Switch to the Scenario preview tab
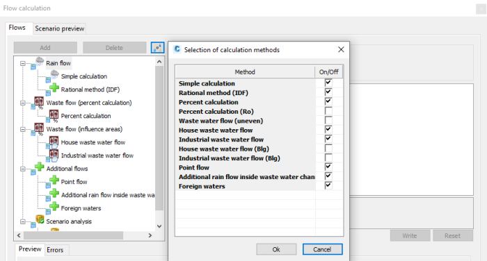The image size is (487, 261). tap(59, 28)
